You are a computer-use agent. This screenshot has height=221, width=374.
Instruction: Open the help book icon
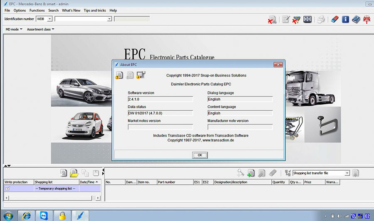(x=356, y=19)
